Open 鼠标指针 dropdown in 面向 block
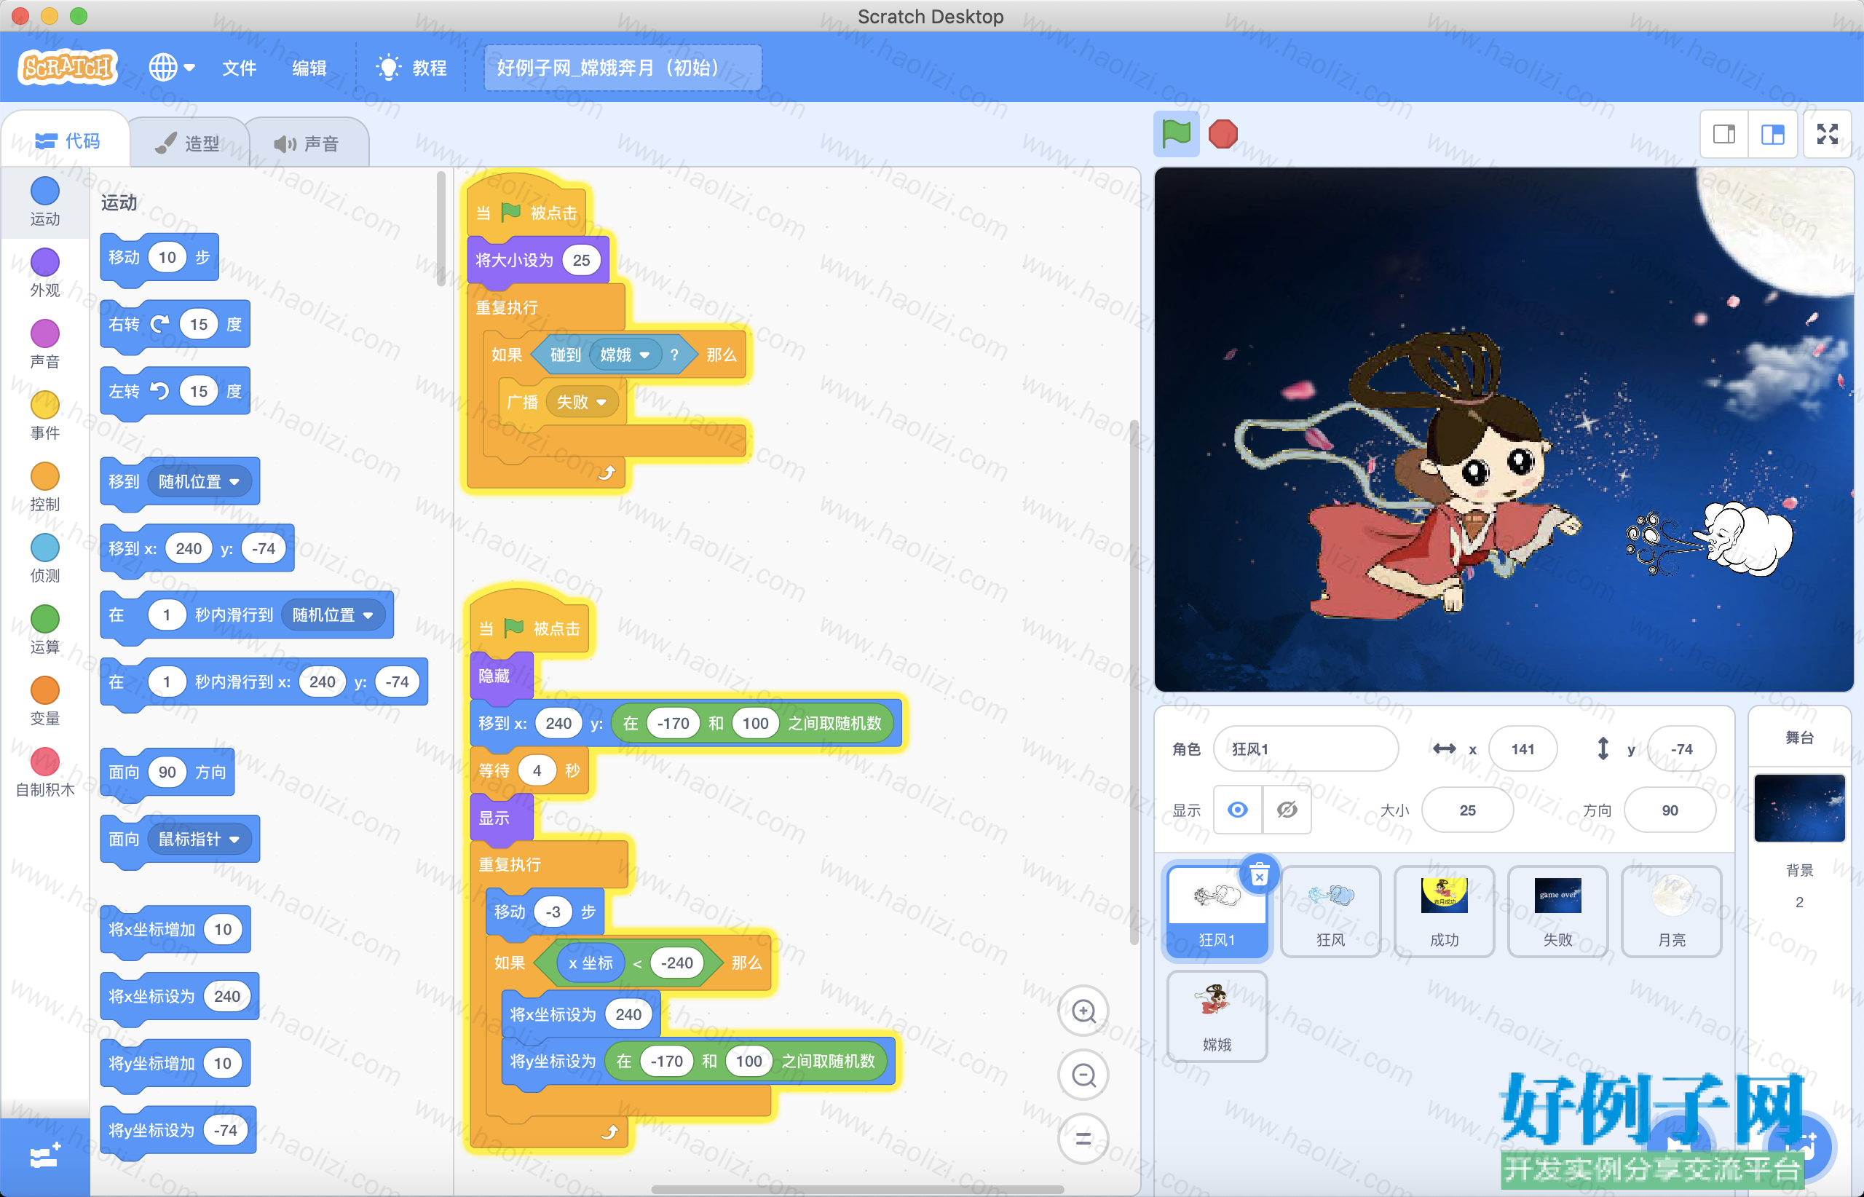Image resolution: width=1864 pixels, height=1197 pixels. coord(198,839)
